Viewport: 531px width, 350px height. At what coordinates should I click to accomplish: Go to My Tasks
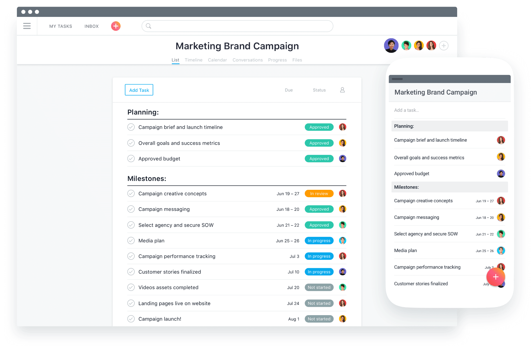coord(61,26)
